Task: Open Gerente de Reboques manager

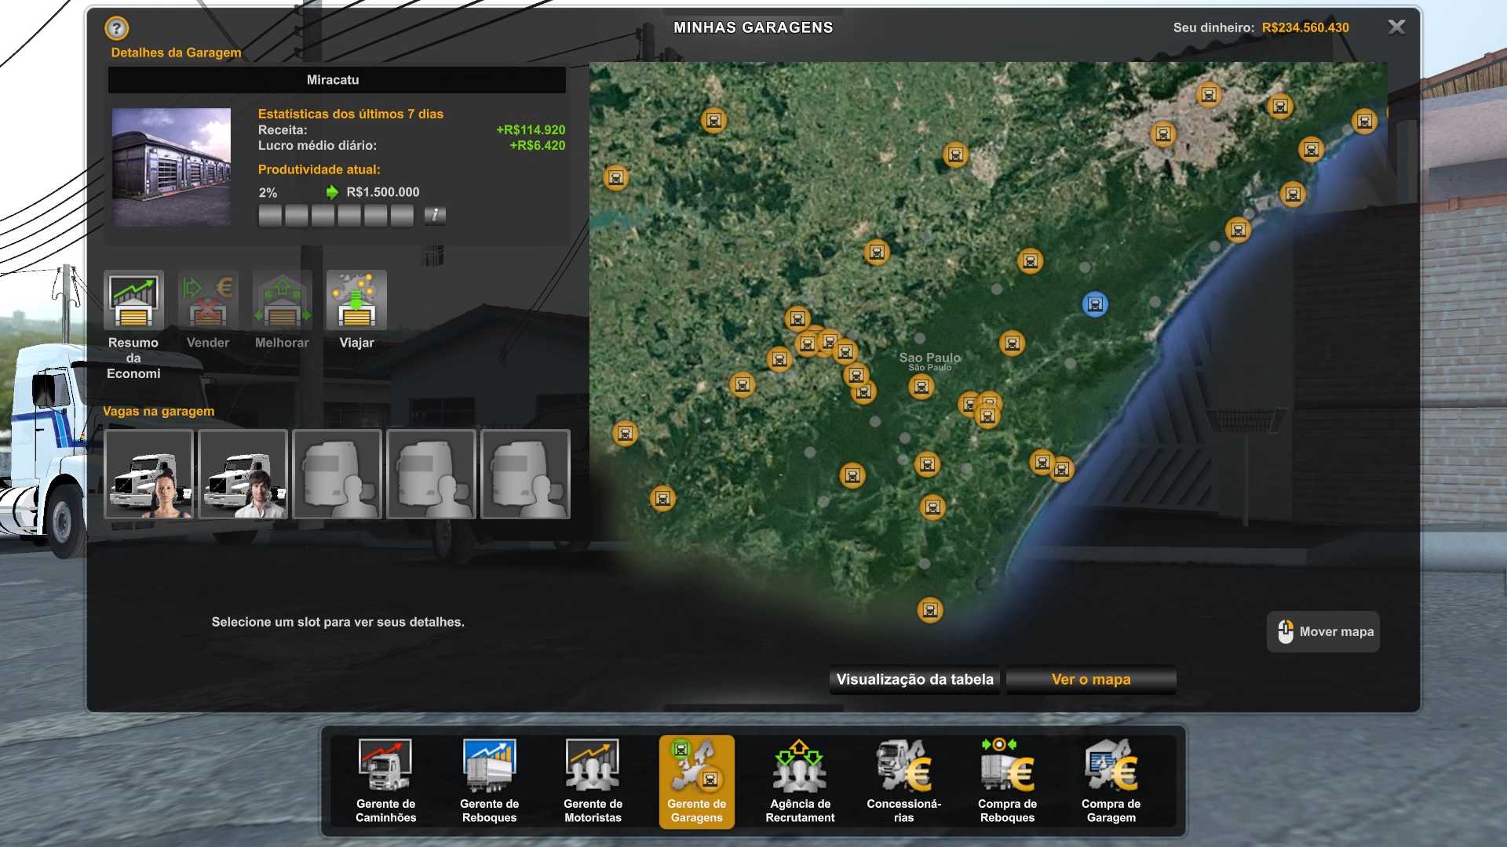Action: pyautogui.click(x=489, y=781)
